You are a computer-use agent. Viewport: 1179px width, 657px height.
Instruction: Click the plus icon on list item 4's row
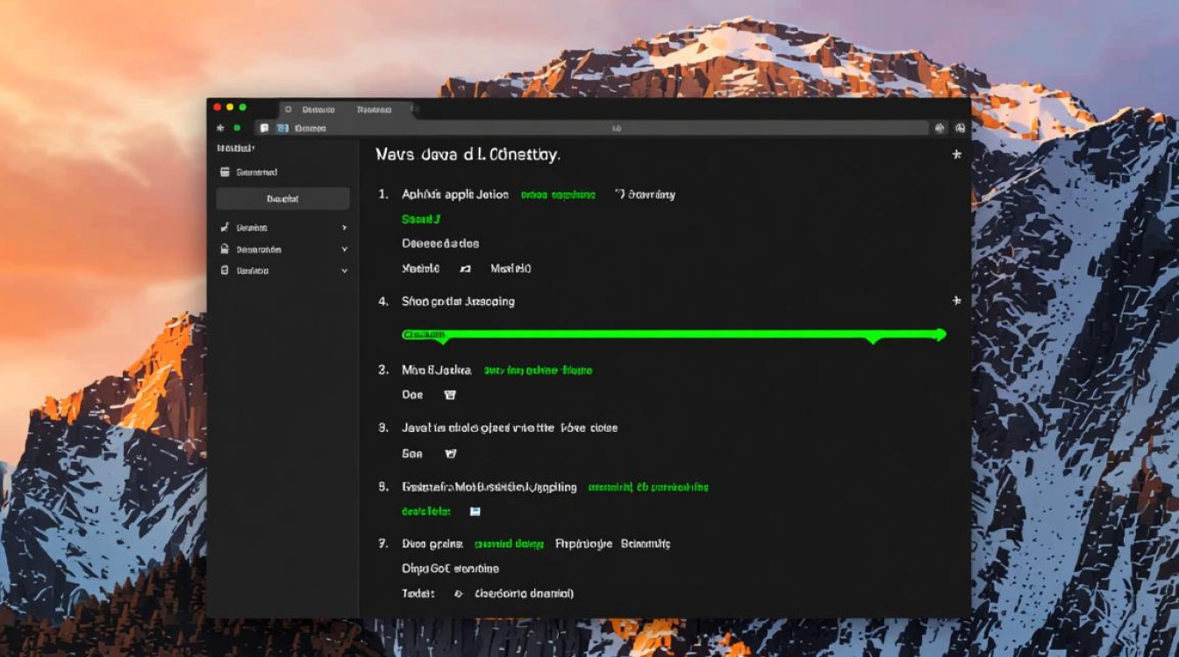[x=956, y=300]
